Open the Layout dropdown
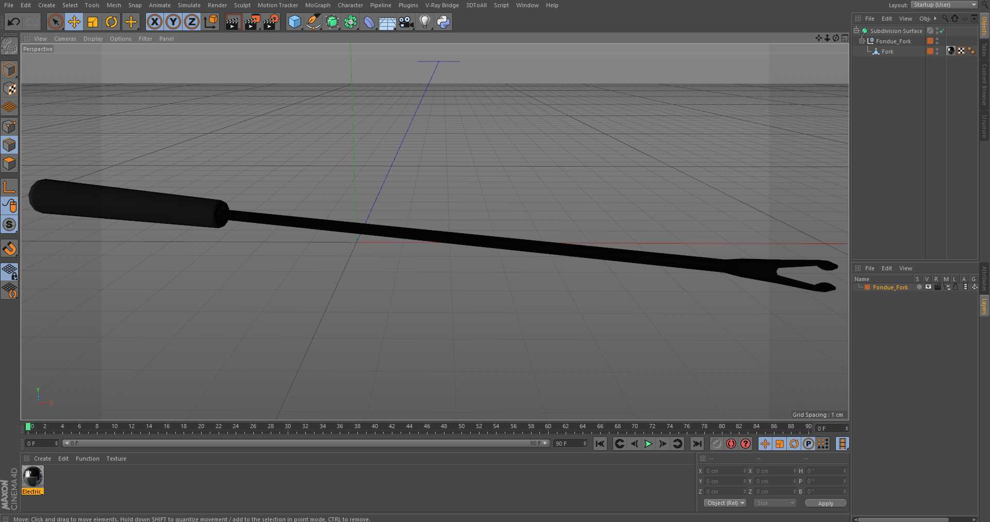Viewport: 990px width, 522px height. point(944,5)
